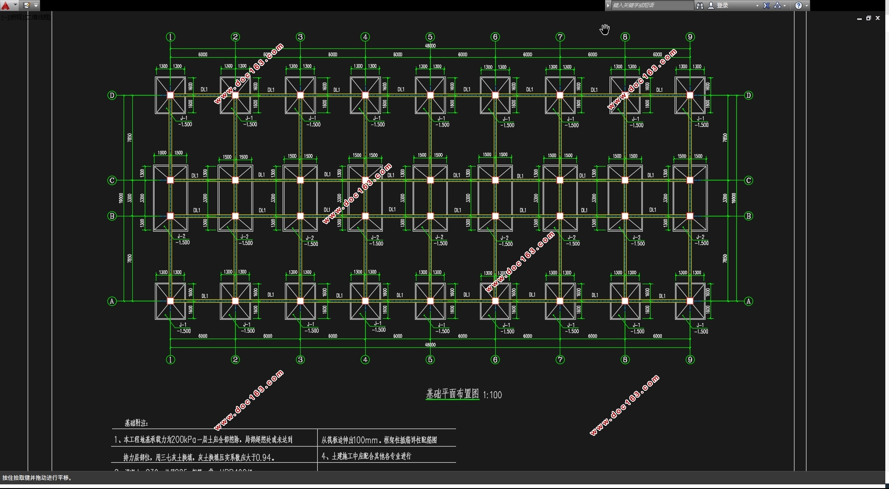Click the 登录 sign-in label

pyautogui.click(x=723, y=6)
